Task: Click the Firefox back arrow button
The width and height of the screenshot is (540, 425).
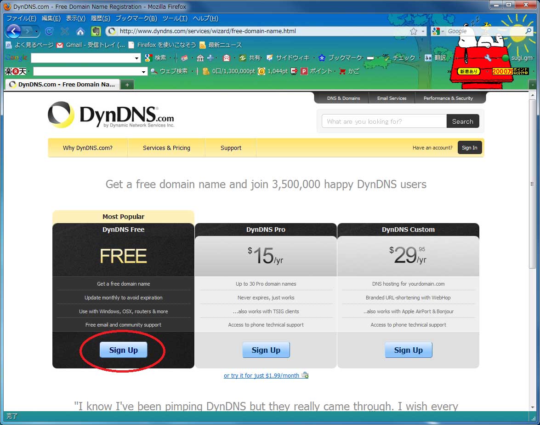Action: click(x=13, y=31)
